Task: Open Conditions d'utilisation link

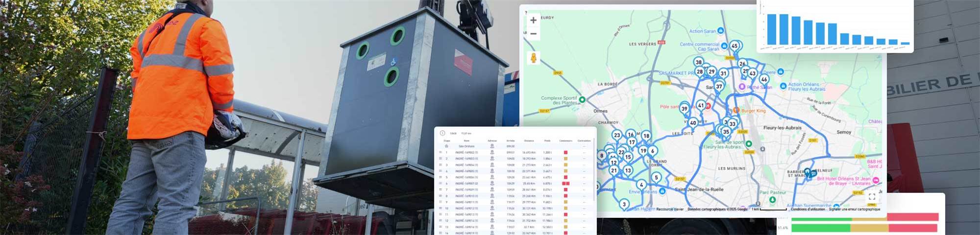Action: pos(807,209)
